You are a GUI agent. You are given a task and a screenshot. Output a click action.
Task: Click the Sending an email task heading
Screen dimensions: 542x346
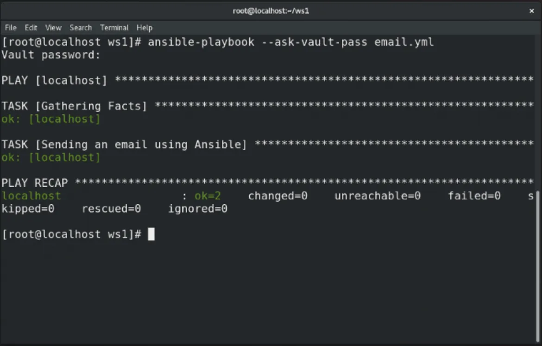click(x=123, y=144)
